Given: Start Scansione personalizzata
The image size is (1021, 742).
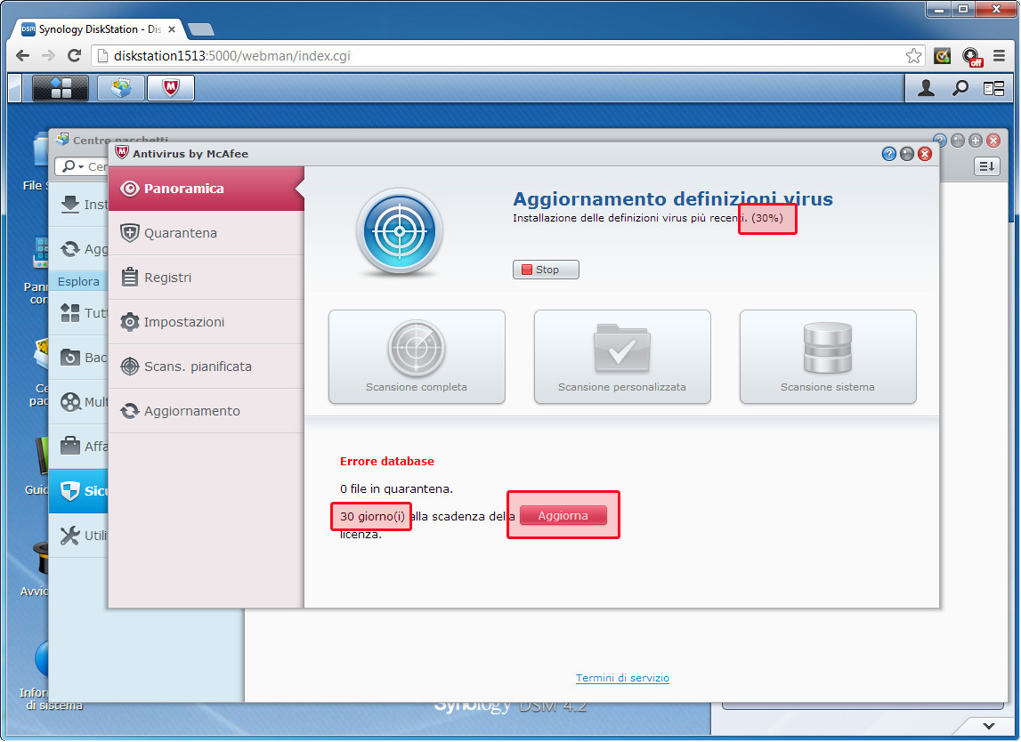Looking at the screenshot, I should tap(622, 357).
